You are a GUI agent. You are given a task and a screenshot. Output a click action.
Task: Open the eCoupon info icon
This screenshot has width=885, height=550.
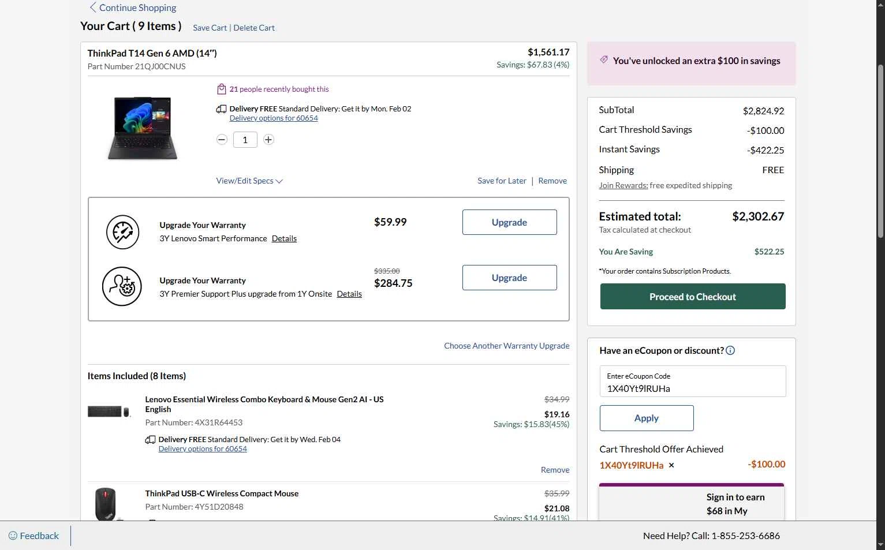click(730, 350)
